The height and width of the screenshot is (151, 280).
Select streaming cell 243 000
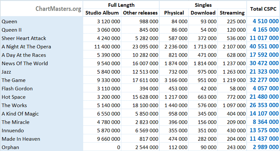pyautogui.click(x=236, y=147)
